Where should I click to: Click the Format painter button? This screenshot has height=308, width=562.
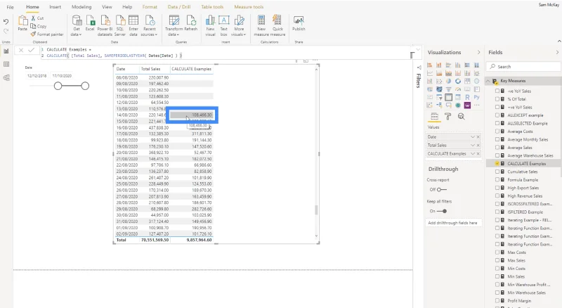[x=47, y=34]
